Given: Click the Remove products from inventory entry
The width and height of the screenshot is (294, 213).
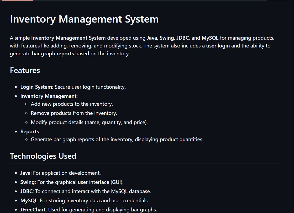Looking at the screenshot, I should [x=74, y=113].
